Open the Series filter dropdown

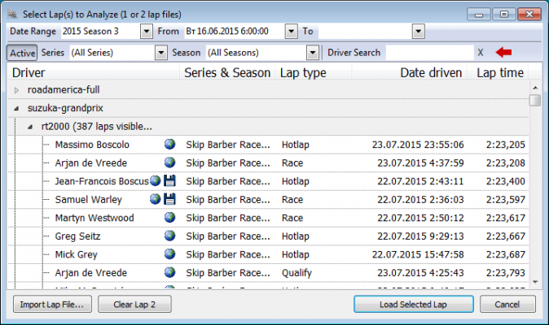click(160, 53)
